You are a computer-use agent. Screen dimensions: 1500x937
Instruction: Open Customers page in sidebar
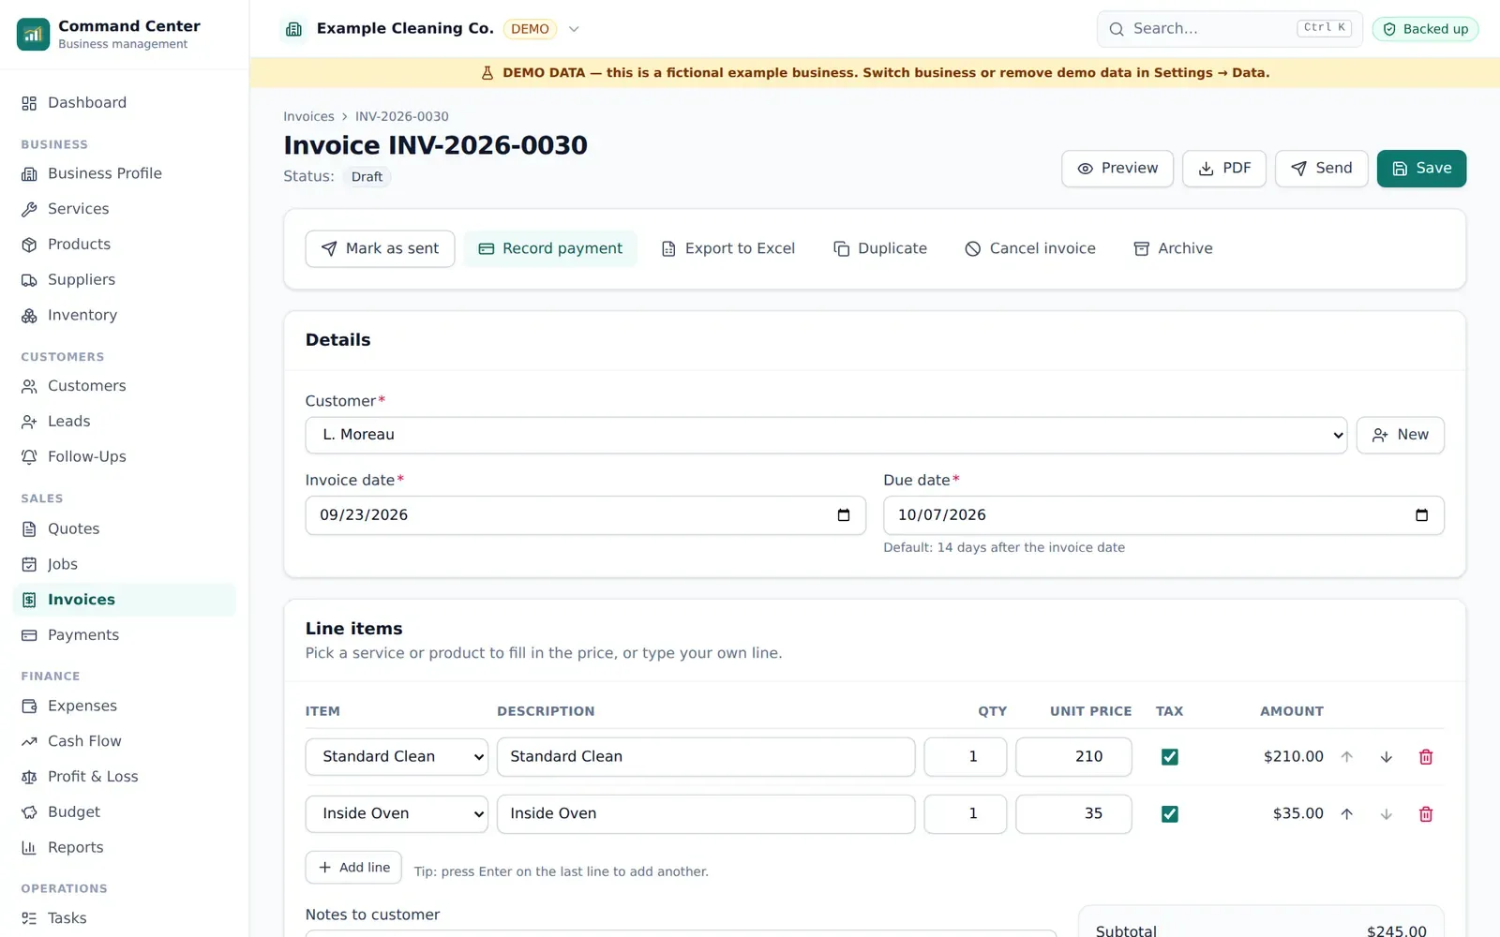pos(124,386)
